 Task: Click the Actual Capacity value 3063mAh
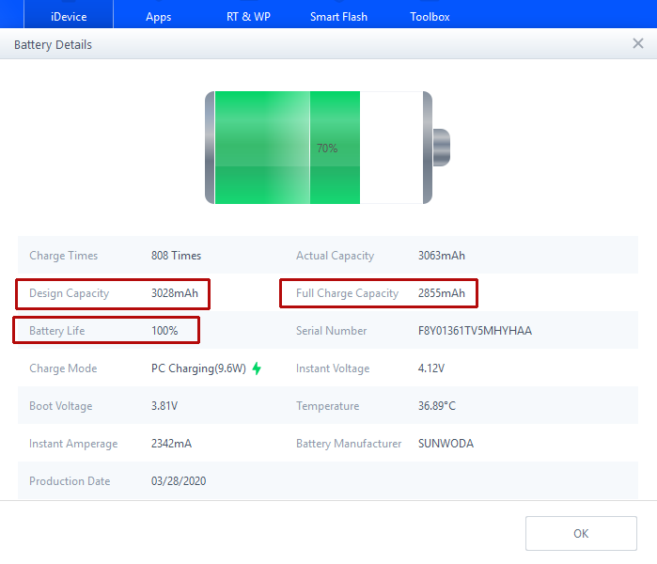tap(442, 256)
